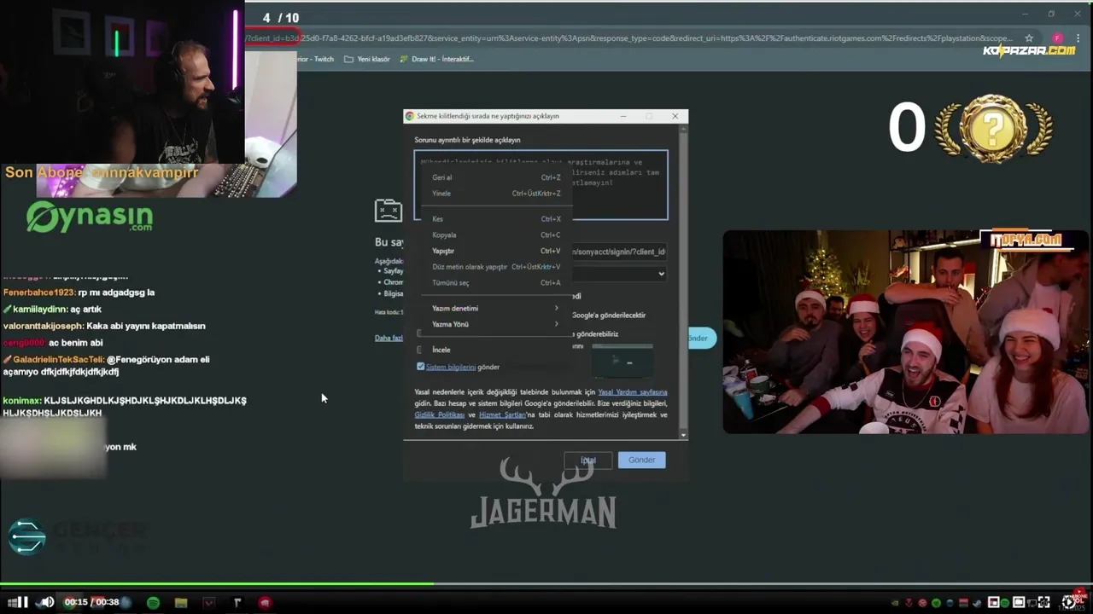Open File Explorer folder taskbar icon
The height and width of the screenshot is (614, 1093).
[x=181, y=603]
